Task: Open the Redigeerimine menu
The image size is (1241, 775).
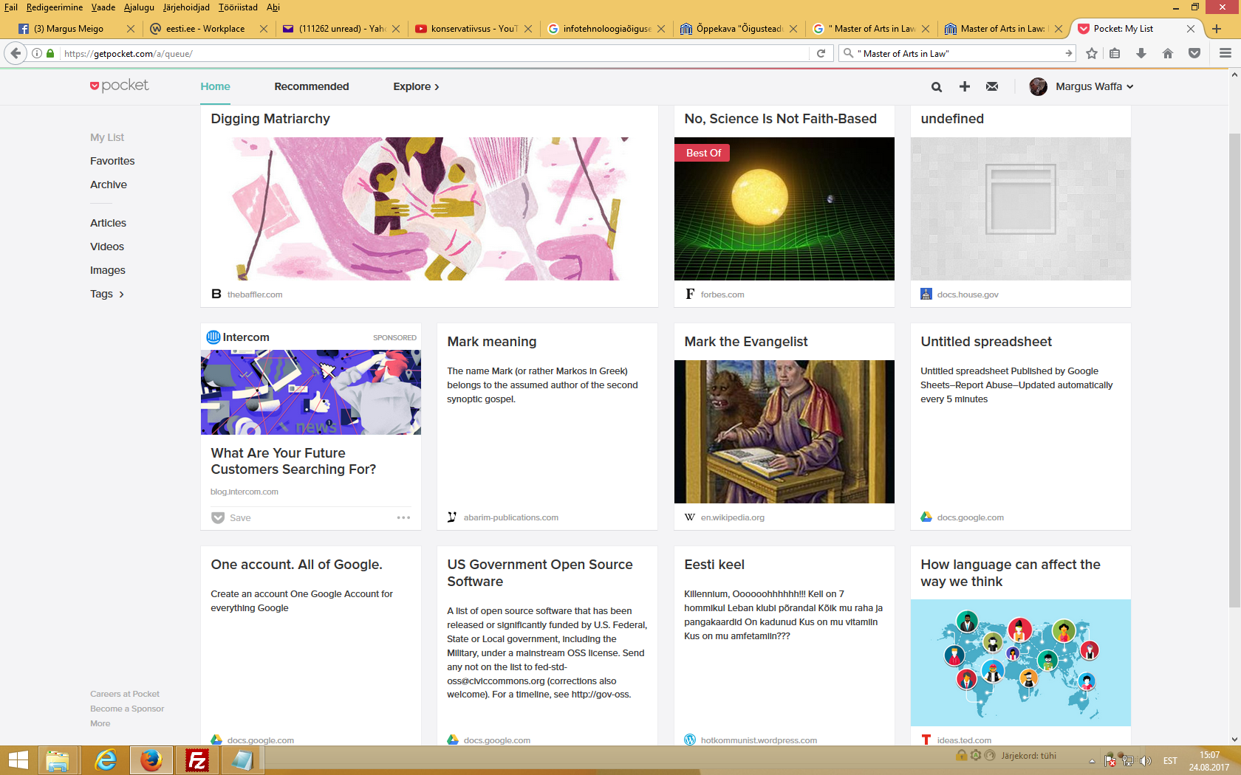Action: 55,7
